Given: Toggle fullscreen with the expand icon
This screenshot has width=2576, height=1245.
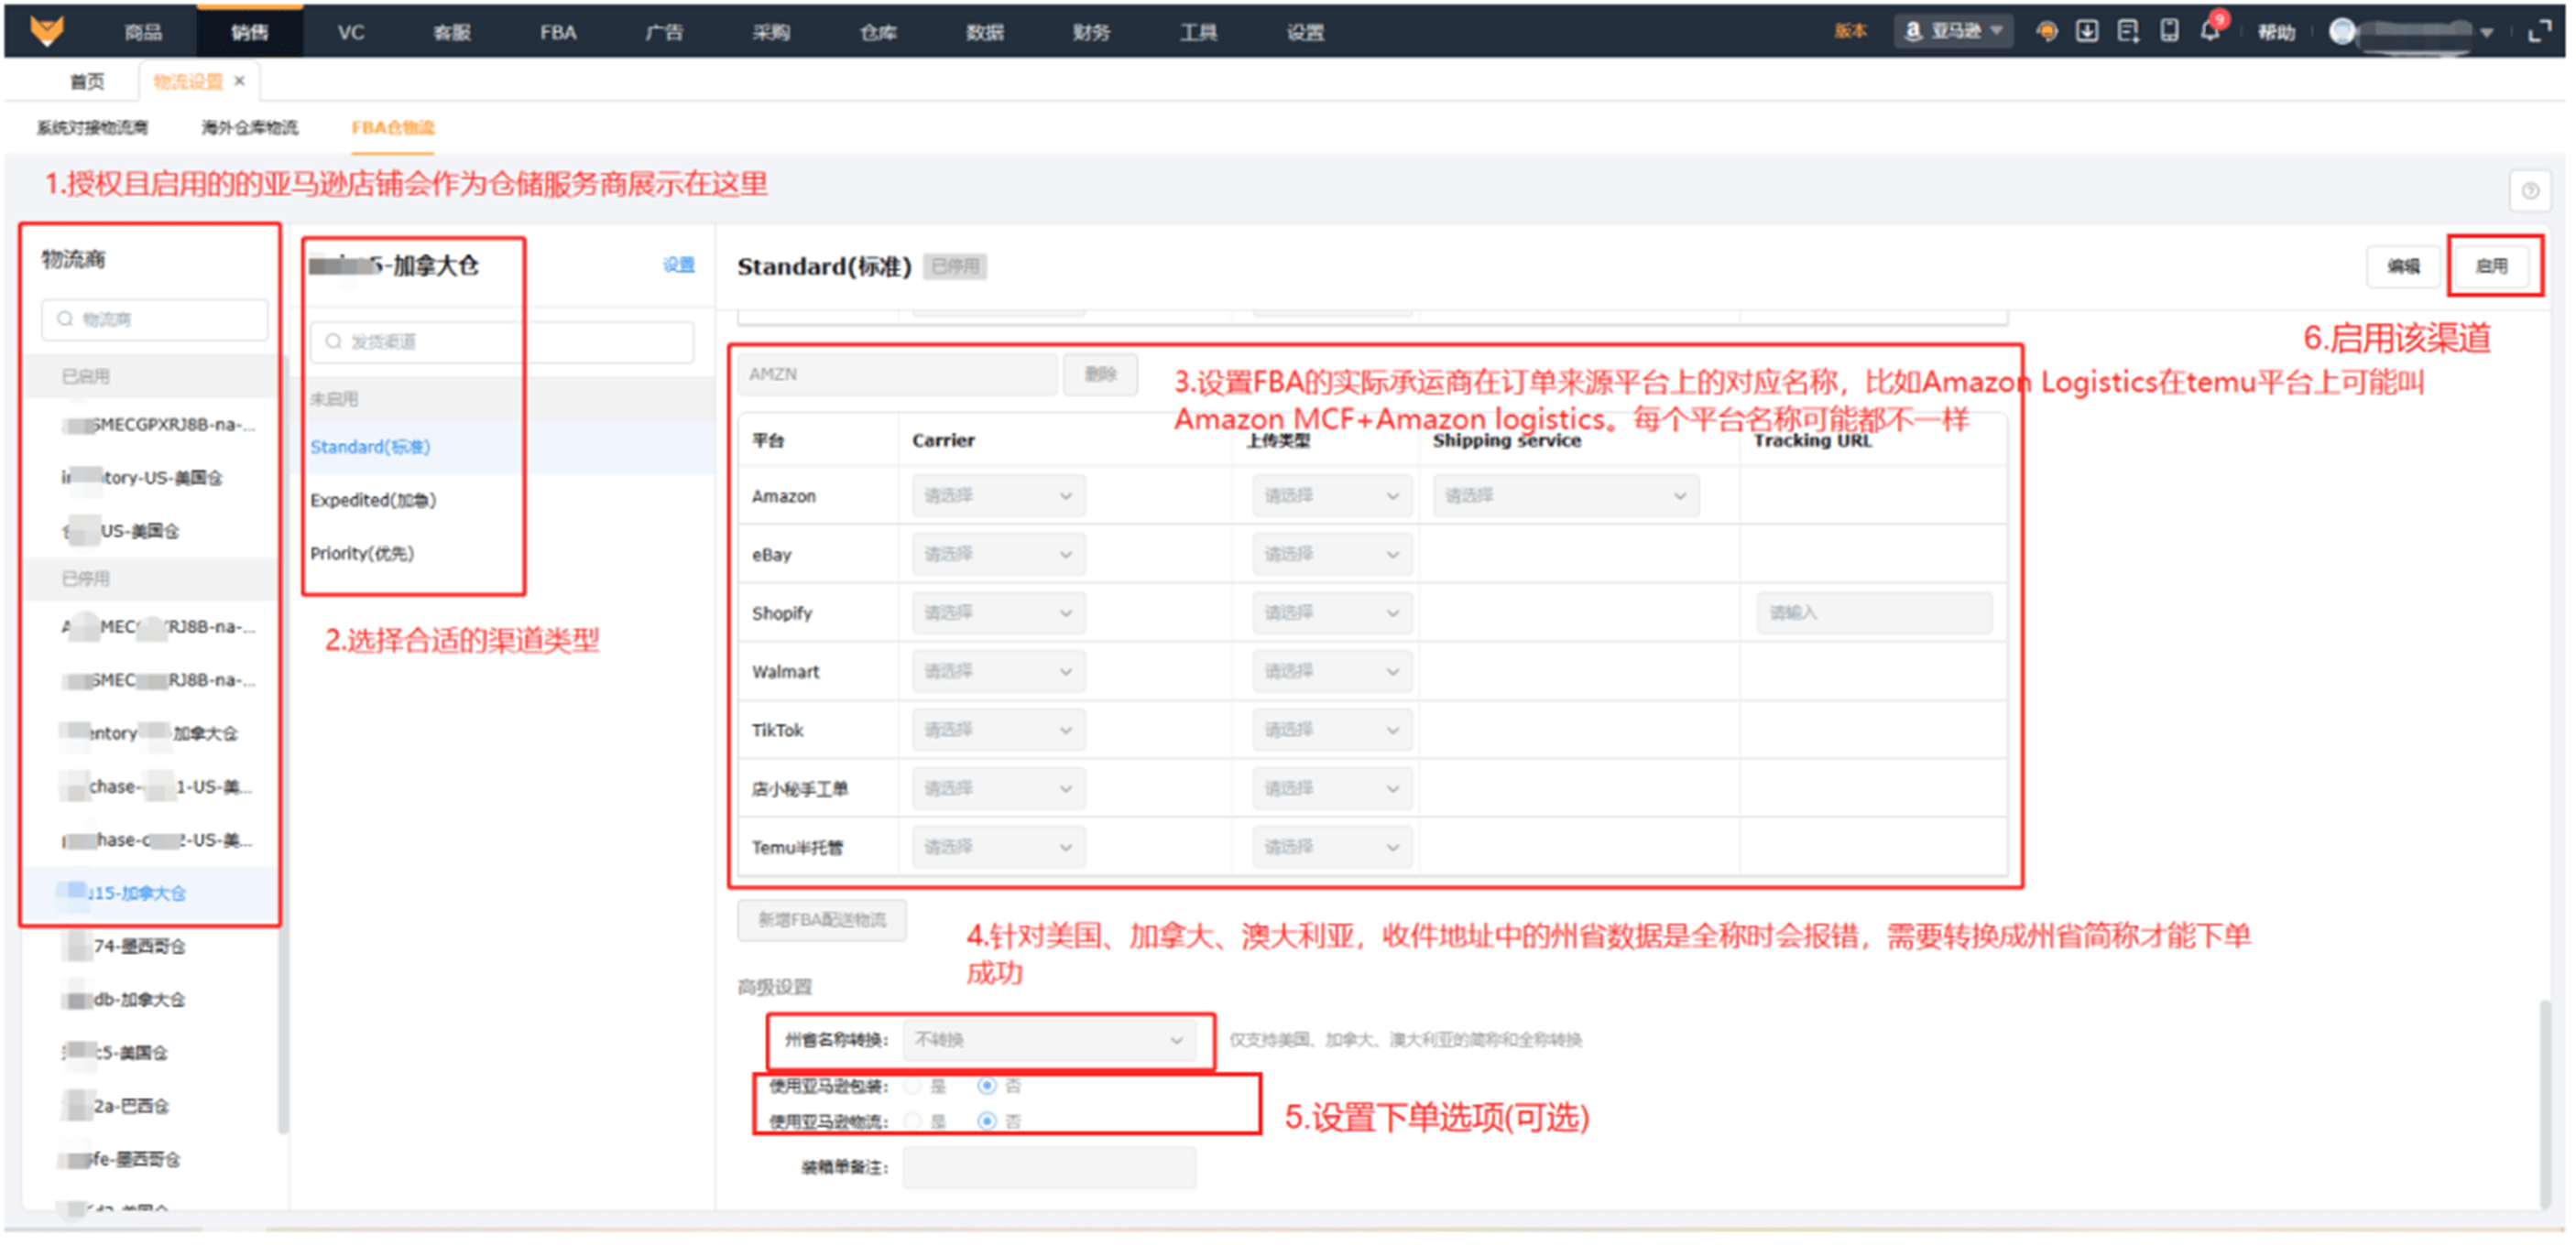Looking at the screenshot, I should click(2540, 32).
